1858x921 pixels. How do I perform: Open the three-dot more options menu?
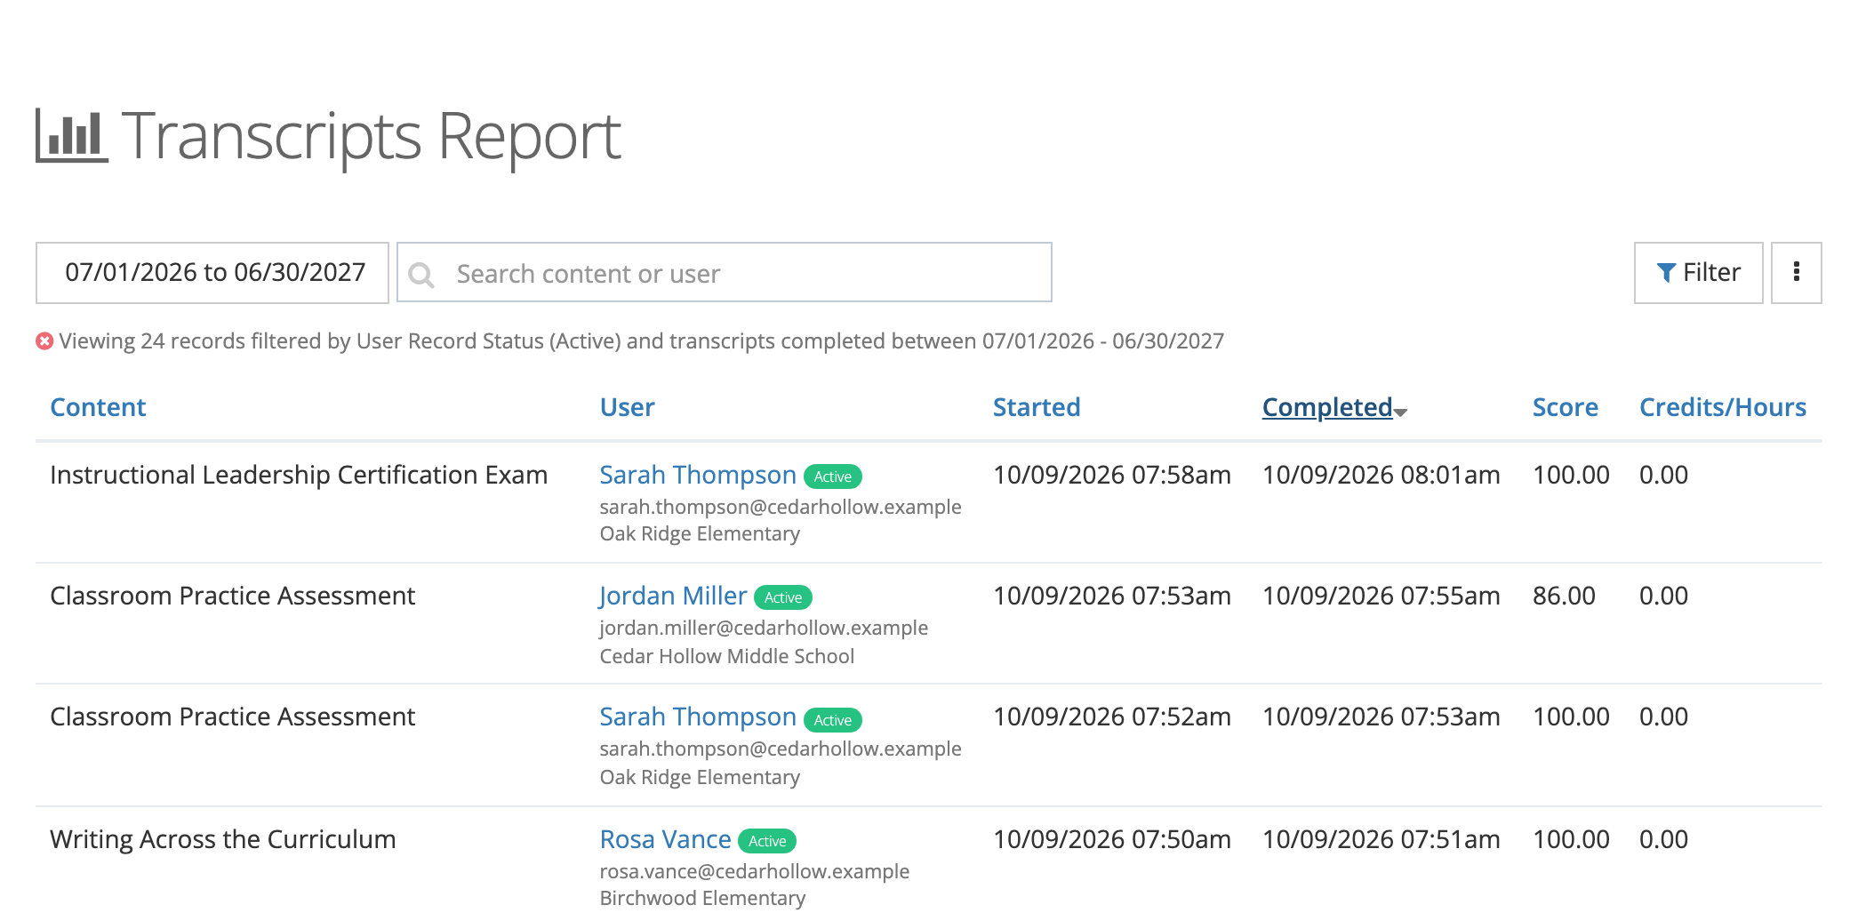pyautogui.click(x=1796, y=273)
